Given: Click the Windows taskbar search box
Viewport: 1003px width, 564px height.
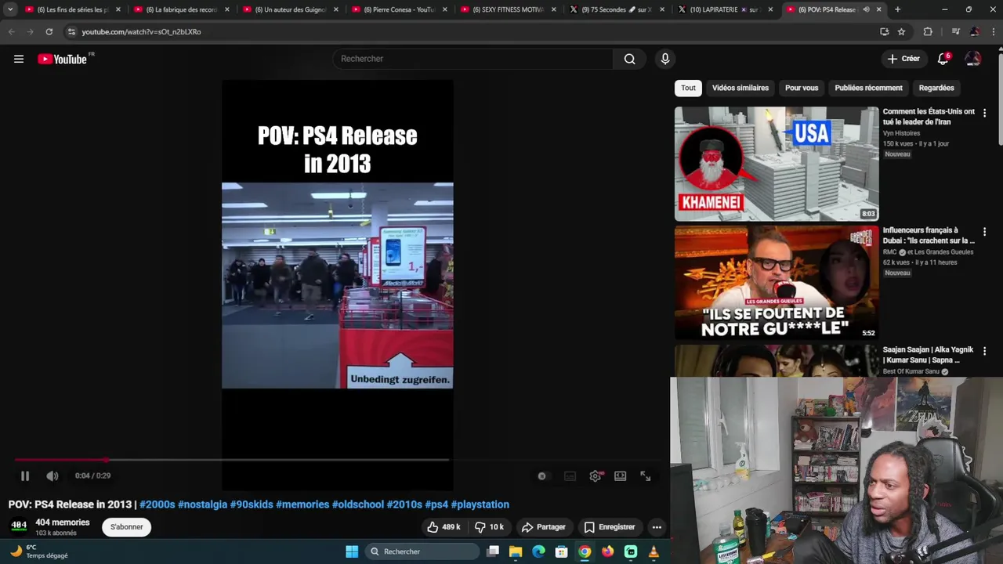Looking at the screenshot, I should (x=423, y=551).
